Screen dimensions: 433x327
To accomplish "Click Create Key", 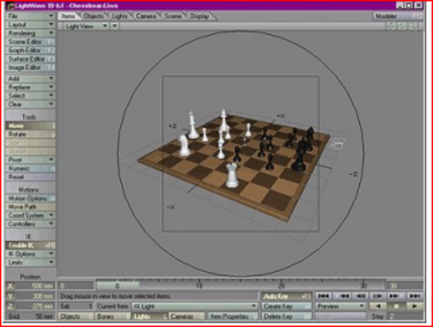I will click(x=286, y=306).
